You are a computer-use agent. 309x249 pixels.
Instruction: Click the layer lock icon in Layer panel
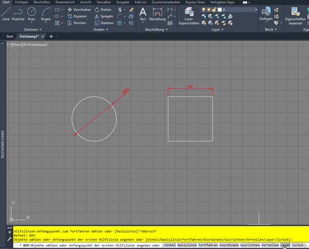[x=224, y=16]
